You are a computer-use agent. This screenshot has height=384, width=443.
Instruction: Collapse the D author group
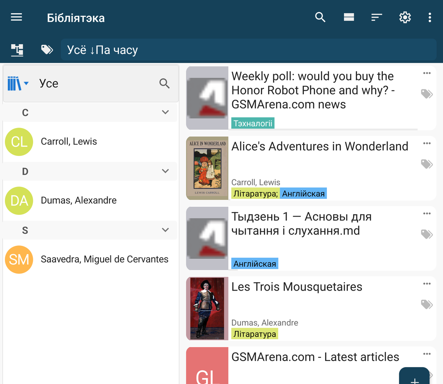165,171
